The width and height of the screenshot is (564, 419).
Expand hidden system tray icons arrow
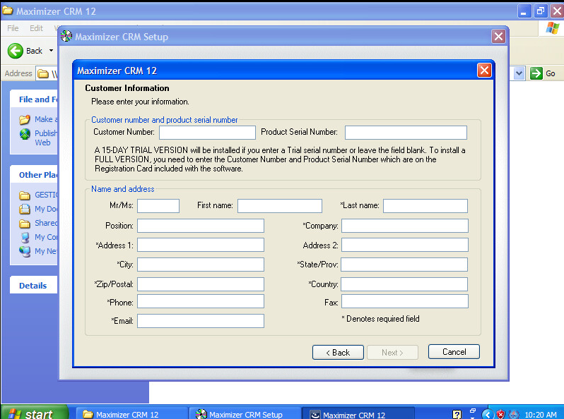point(486,414)
